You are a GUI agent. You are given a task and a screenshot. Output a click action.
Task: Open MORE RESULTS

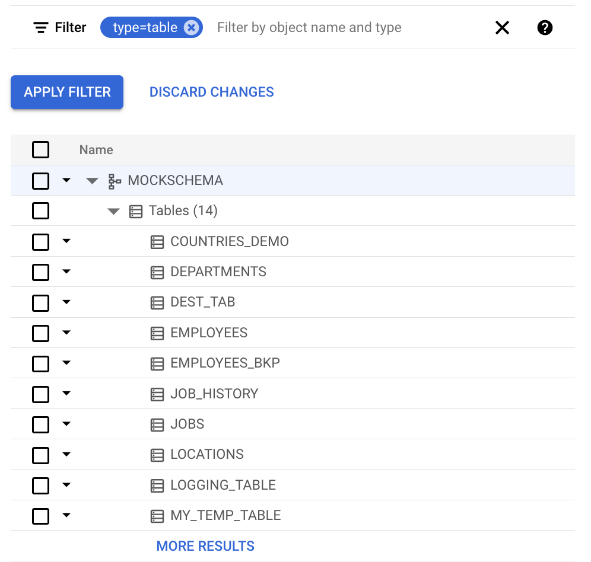(205, 545)
